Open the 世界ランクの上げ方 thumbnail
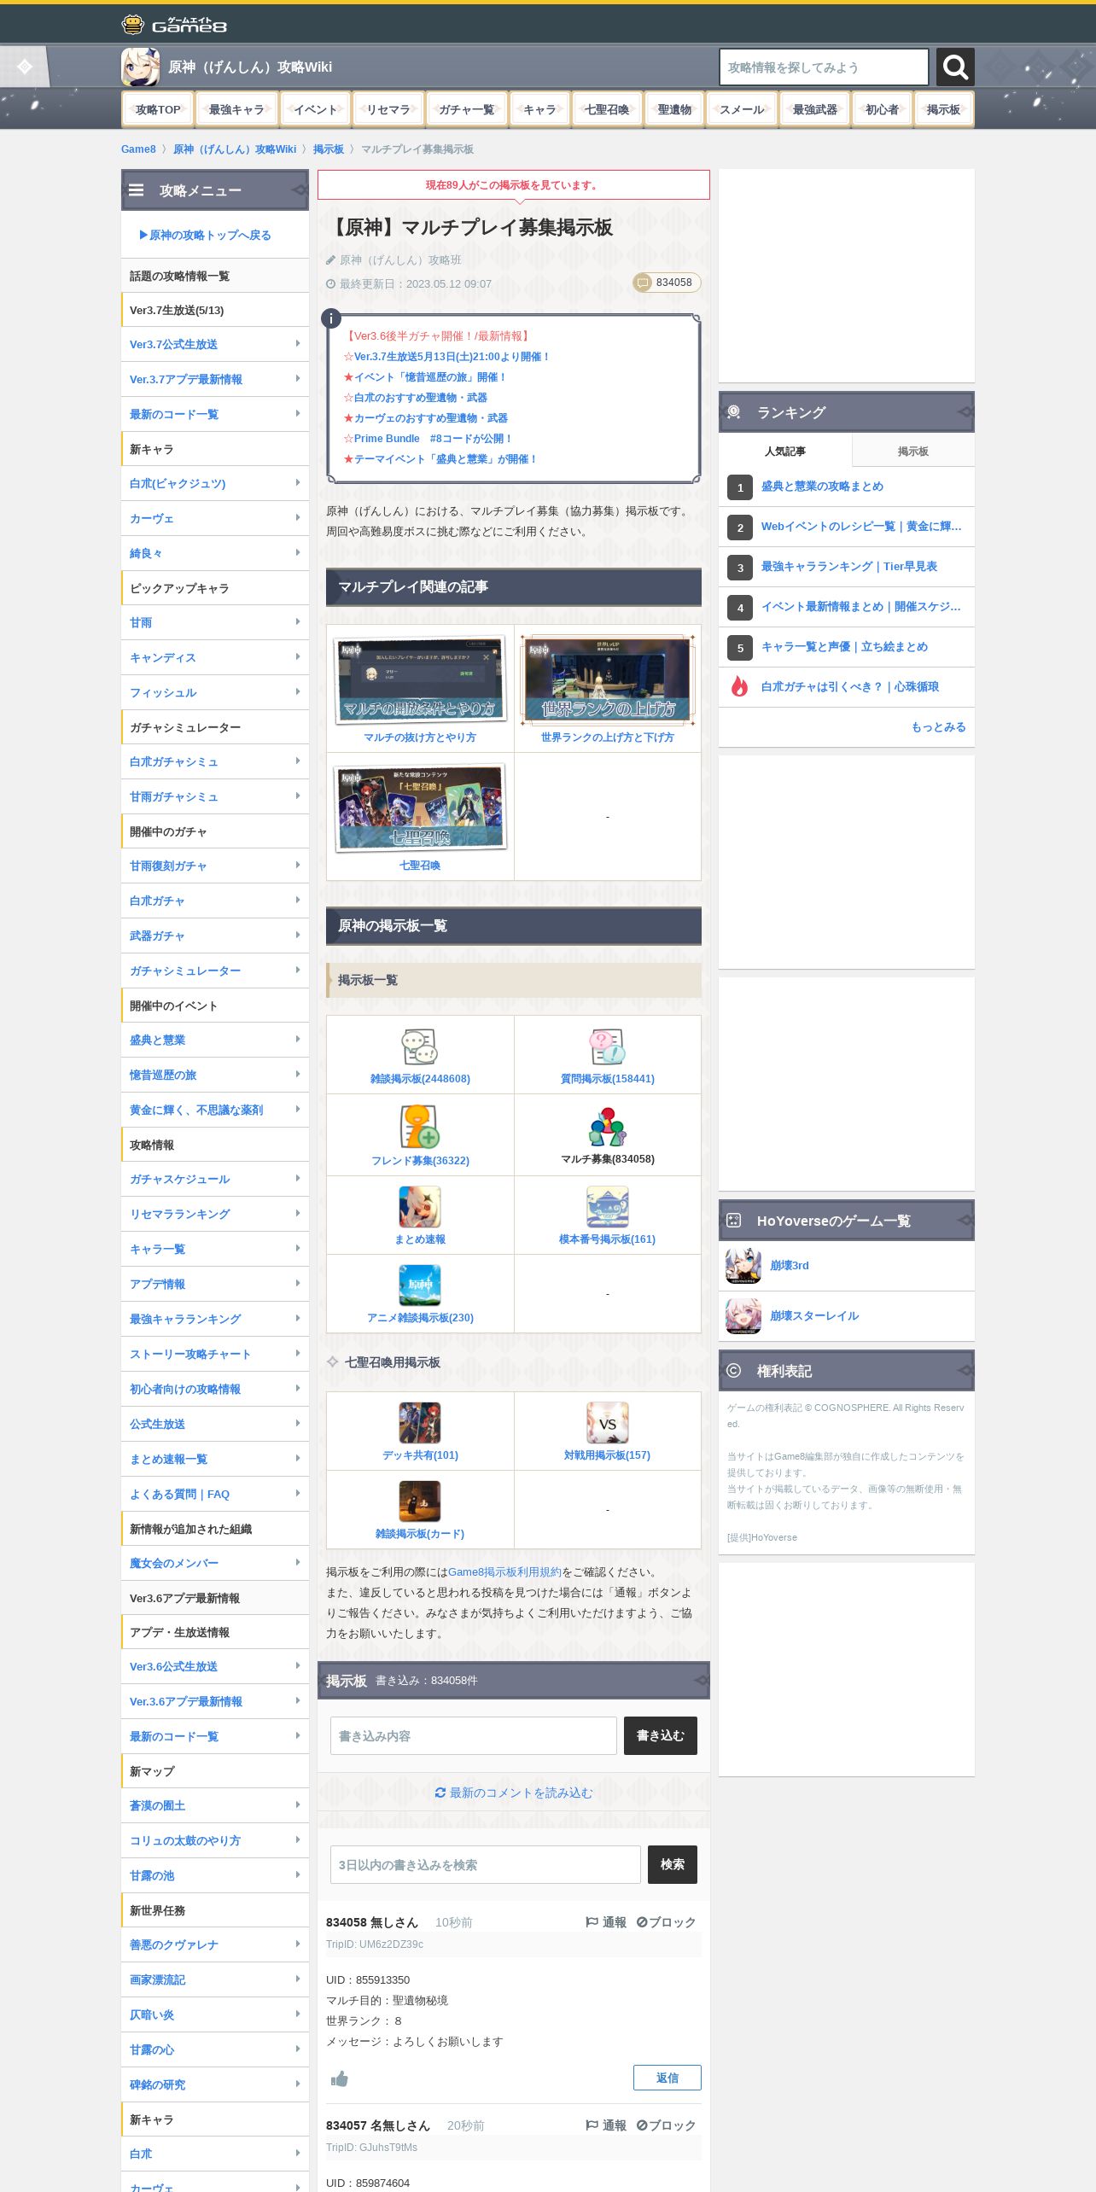 [607, 680]
